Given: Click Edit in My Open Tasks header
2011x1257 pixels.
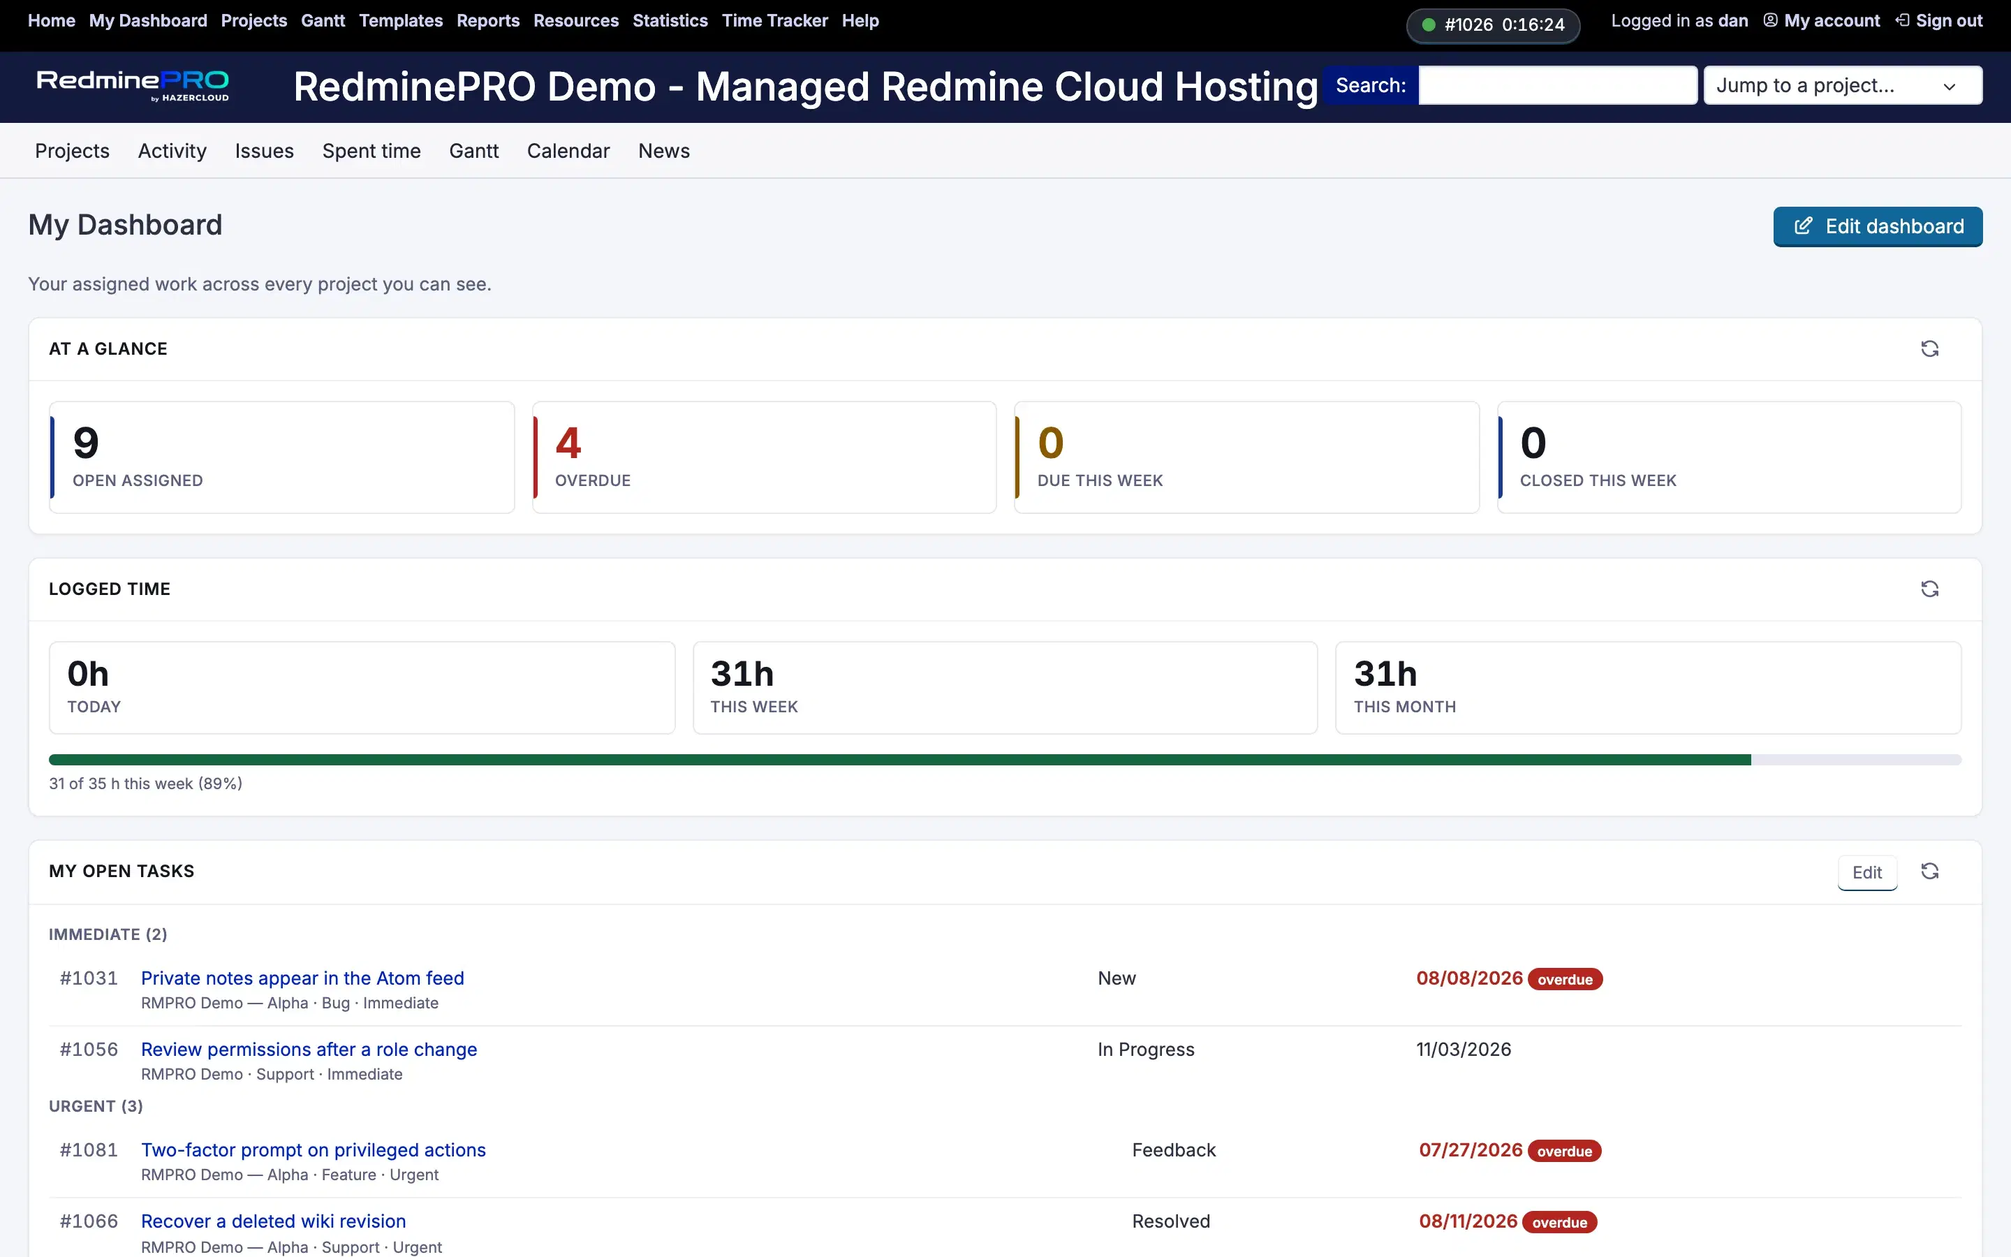Looking at the screenshot, I should pos(1866,872).
